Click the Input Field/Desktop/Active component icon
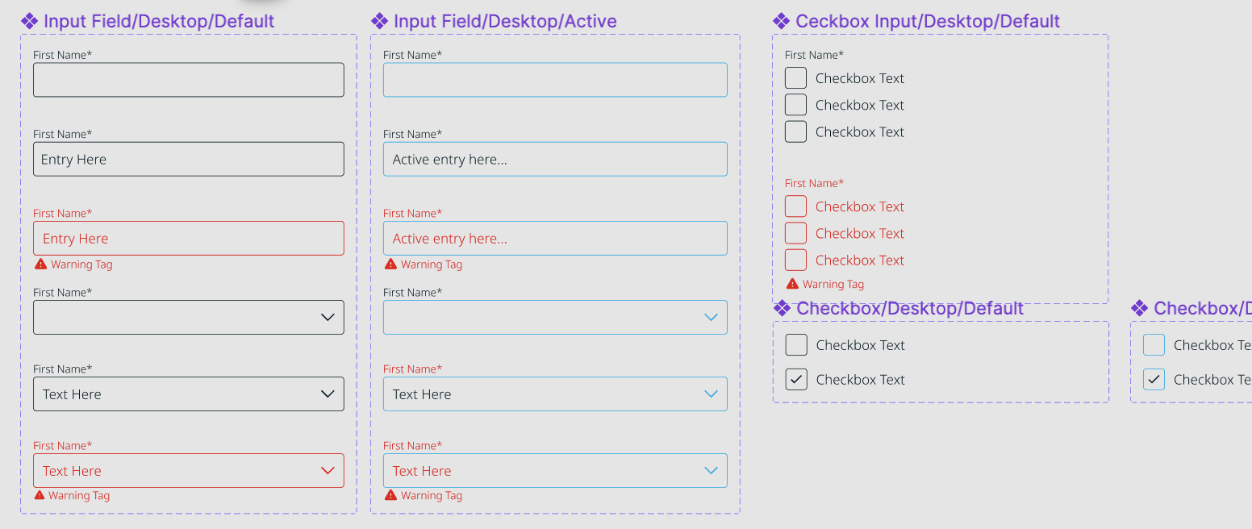The height and width of the screenshot is (529, 1252). 379,22
